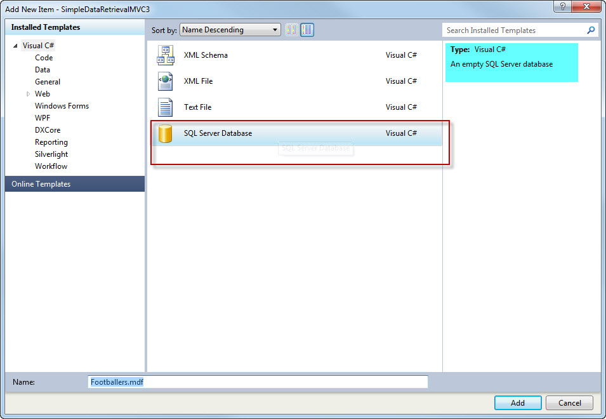Screen dimensions: 606x419
Task: Click the XML File globe icon
Action: pyautogui.click(x=165, y=82)
